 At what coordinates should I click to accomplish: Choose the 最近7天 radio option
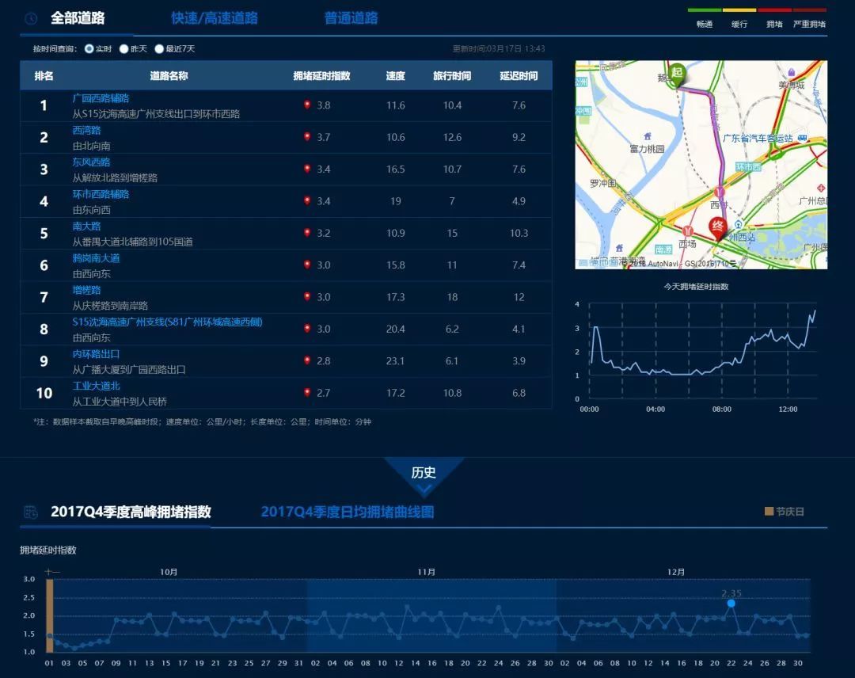(x=160, y=49)
